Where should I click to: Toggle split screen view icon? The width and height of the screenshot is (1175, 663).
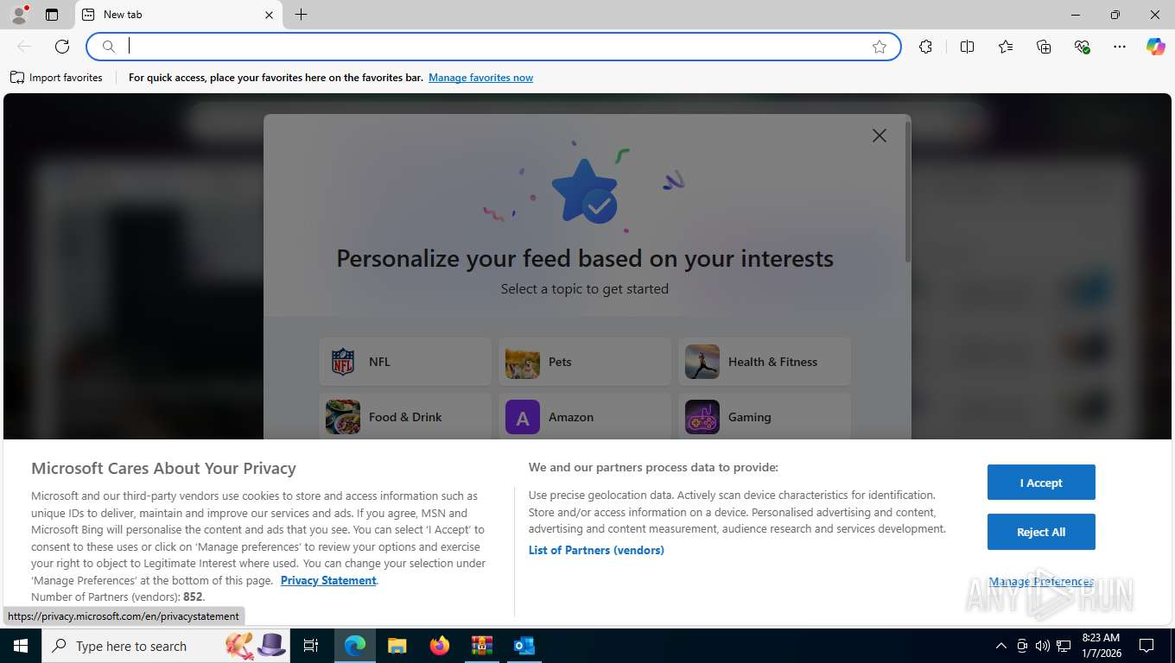967,47
